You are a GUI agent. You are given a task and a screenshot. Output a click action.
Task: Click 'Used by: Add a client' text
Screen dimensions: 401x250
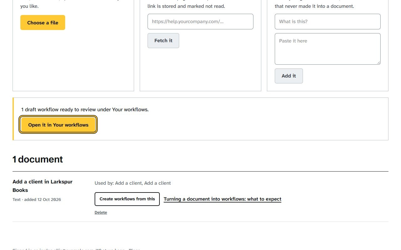point(133,183)
